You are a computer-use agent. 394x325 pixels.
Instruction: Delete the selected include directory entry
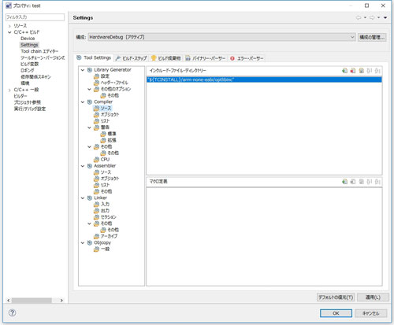click(x=353, y=71)
